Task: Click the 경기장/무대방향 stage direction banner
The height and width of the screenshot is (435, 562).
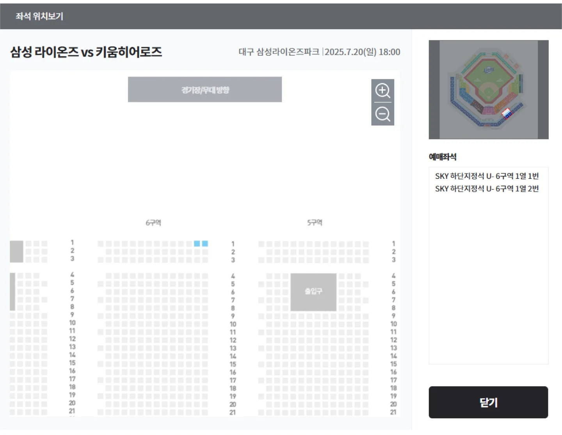Action: point(205,90)
